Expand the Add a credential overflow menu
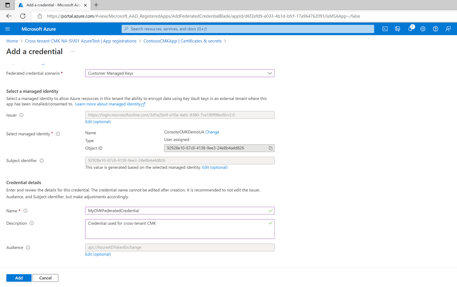The height and width of the screenshot is (287, 457). [x=72, y=52]
